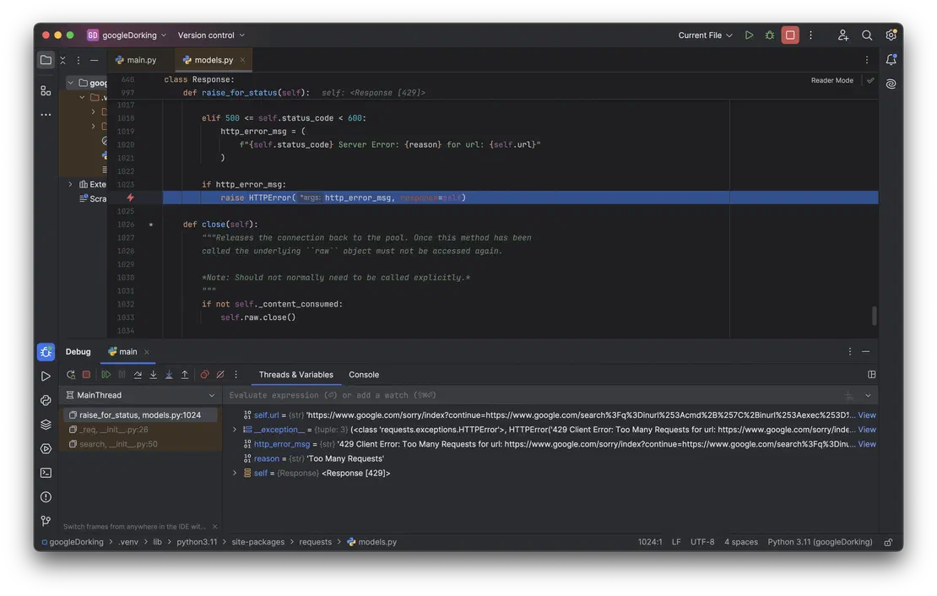View full self.url value
Viewport: 937px width, 596px height.
coord(866,414)
